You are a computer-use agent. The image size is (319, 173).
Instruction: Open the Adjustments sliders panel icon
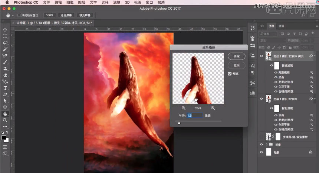pyautogui.click(x=253, y=46)
